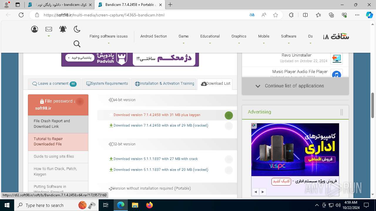Click the site info lock icon

pyautogui.click(x=37, y=15)
